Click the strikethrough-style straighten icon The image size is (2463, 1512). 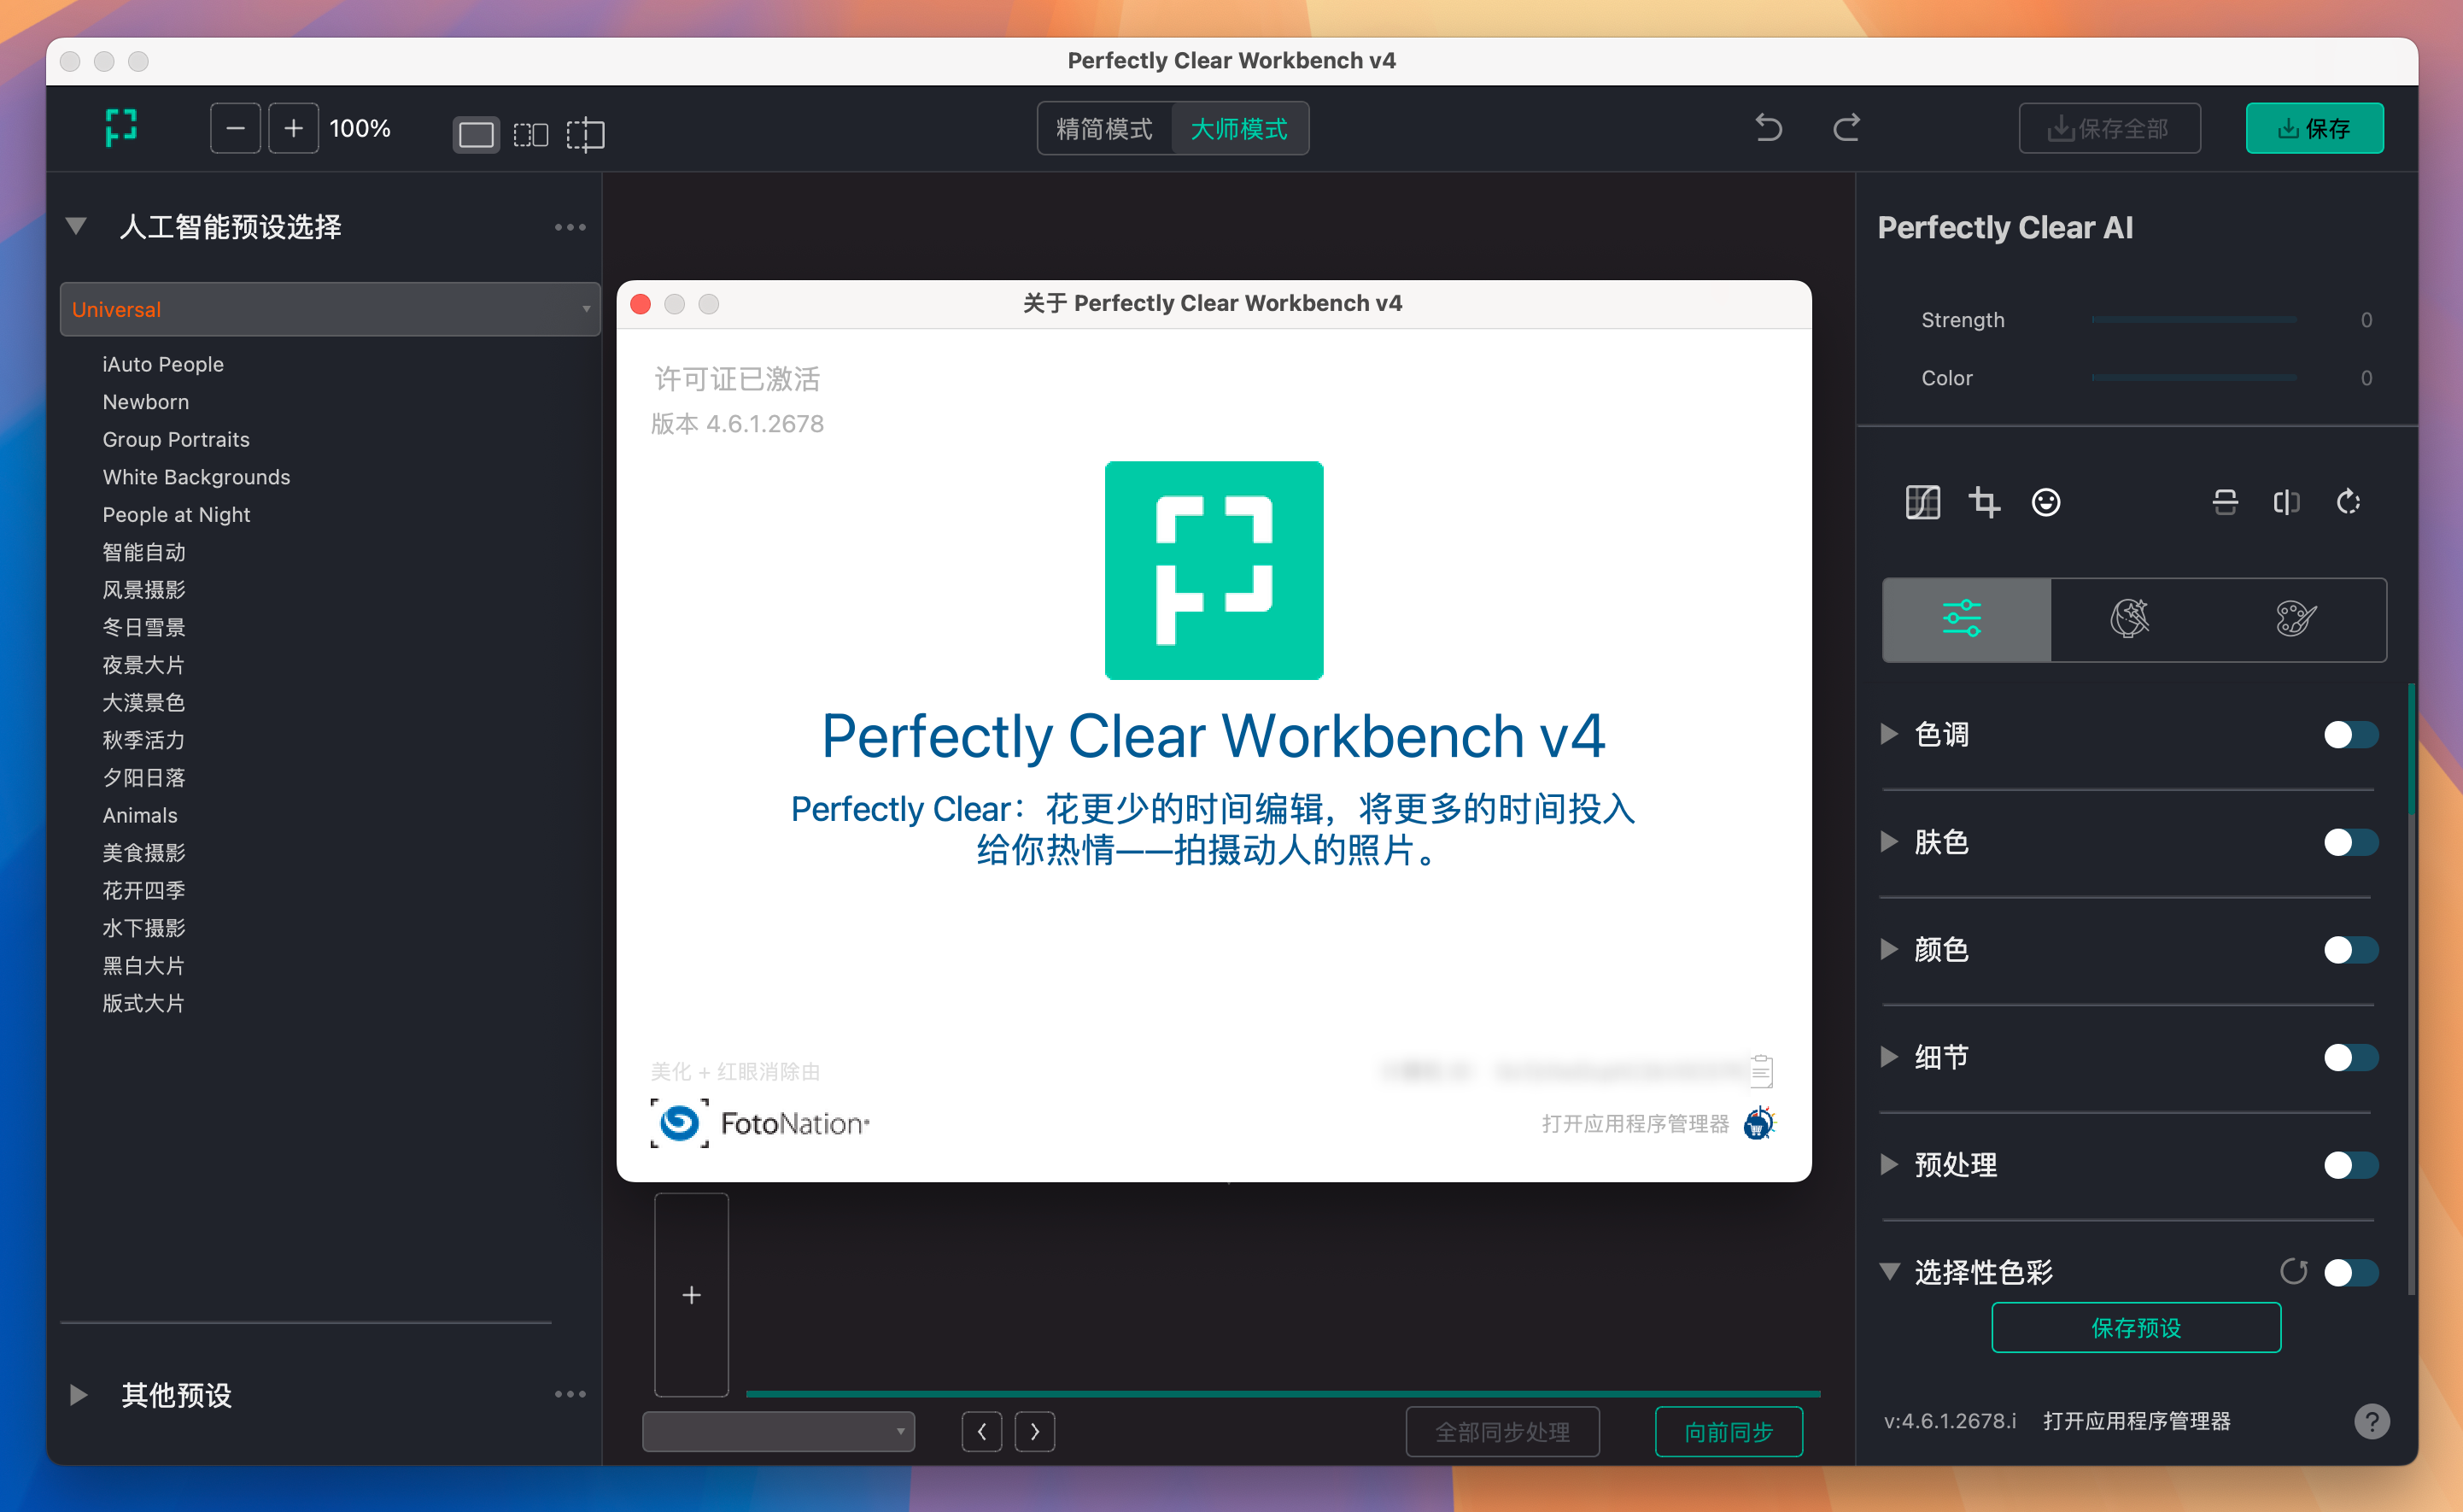click(2225, 502)
